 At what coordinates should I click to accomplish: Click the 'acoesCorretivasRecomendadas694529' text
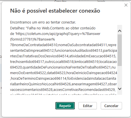coord(84,90)
